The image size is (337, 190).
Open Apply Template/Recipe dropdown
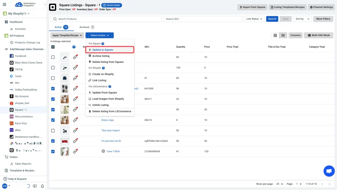[x=67, y=35]
